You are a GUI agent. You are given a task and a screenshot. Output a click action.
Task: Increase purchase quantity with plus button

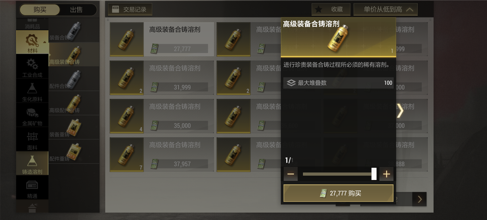pos(386,174)
